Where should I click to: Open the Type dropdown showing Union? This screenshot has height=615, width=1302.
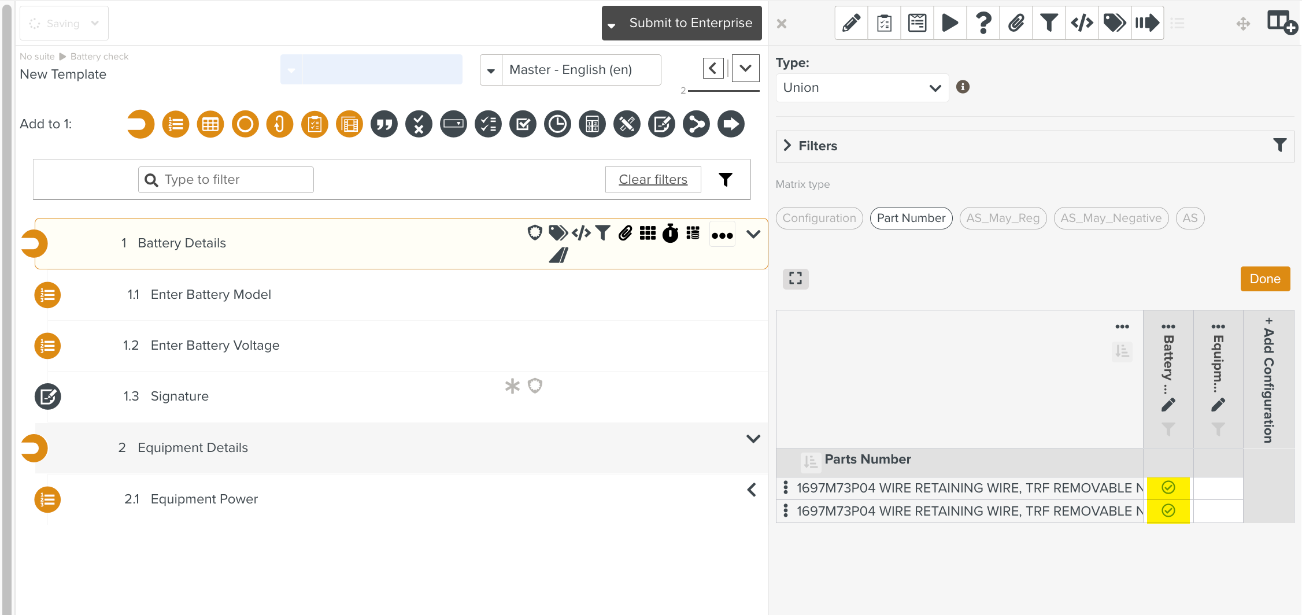(x=861, y=88)
